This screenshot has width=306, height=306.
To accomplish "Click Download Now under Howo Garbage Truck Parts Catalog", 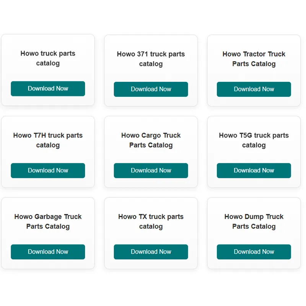I will pyautogui.click(x=48, y=252).
